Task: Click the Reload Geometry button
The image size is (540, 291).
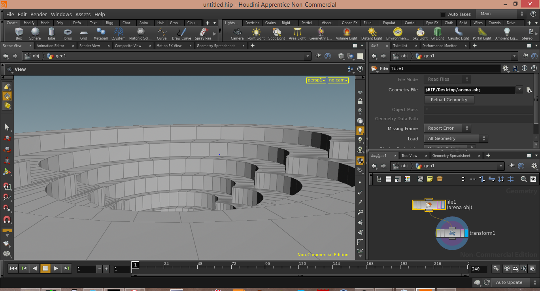Action: pyautogui.click(x=449, y=100)
